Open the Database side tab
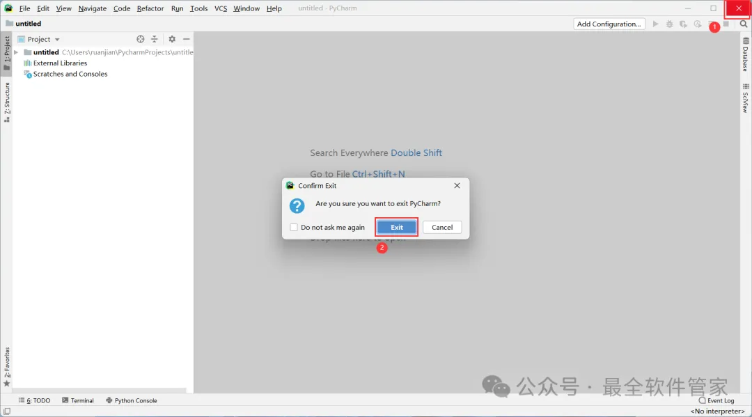The image size is (752, 417). click(745, 54)
